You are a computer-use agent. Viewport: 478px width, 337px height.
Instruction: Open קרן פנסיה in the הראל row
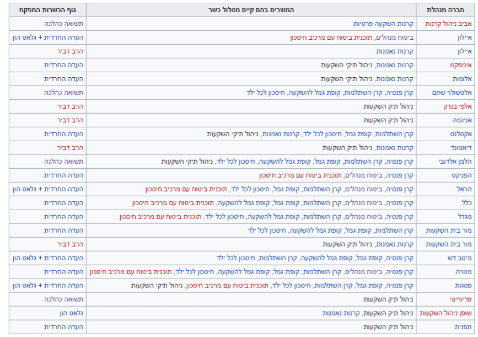point(400,189)
